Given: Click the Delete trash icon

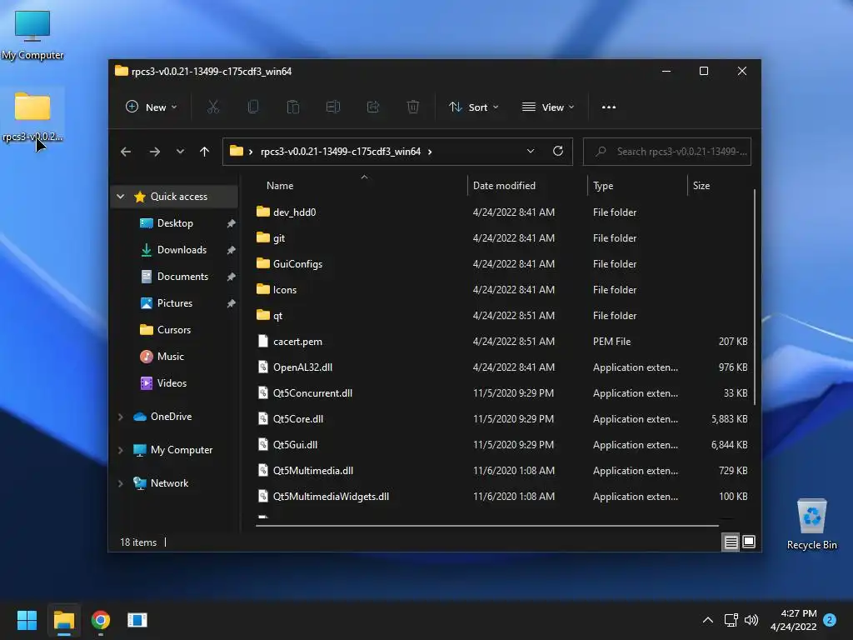Looking at the screenshot, I should point(413,107).
